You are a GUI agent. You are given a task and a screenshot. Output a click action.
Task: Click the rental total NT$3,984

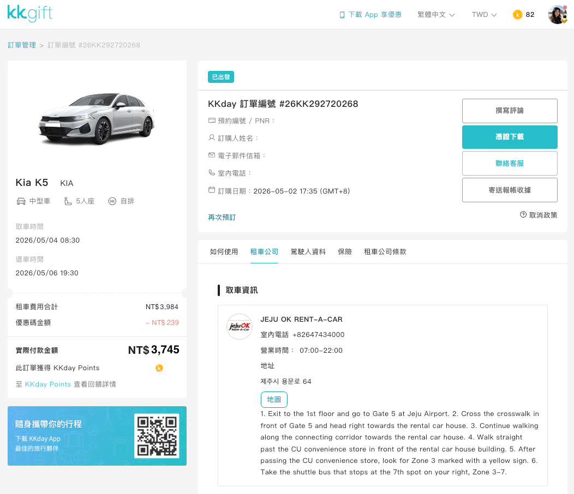162,306
